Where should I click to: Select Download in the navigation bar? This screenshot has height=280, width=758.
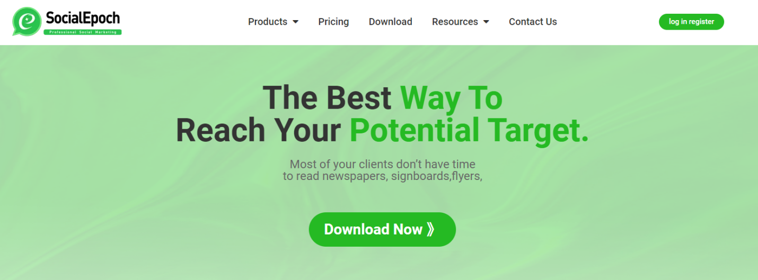pyautogui.click(x=390, y=22)
